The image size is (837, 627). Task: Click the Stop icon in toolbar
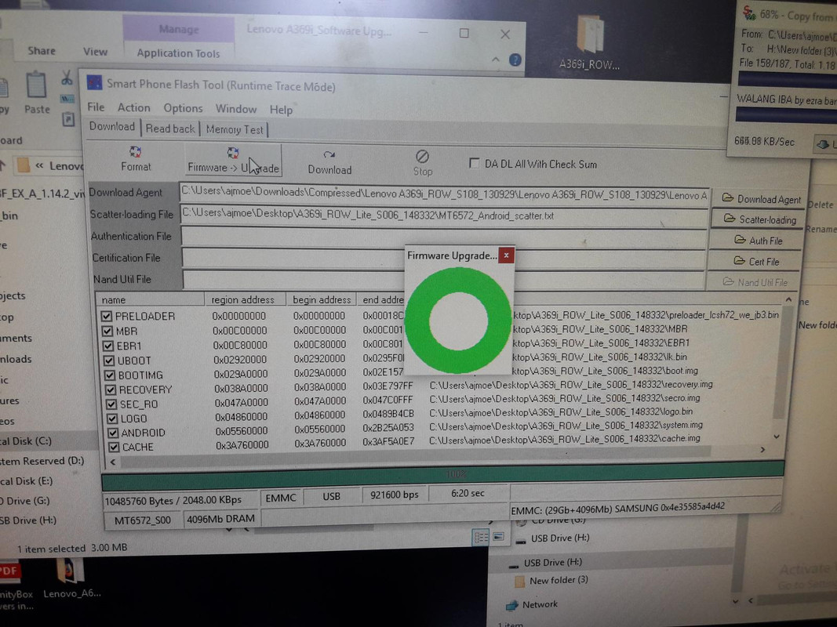click(x=422, y=156)
